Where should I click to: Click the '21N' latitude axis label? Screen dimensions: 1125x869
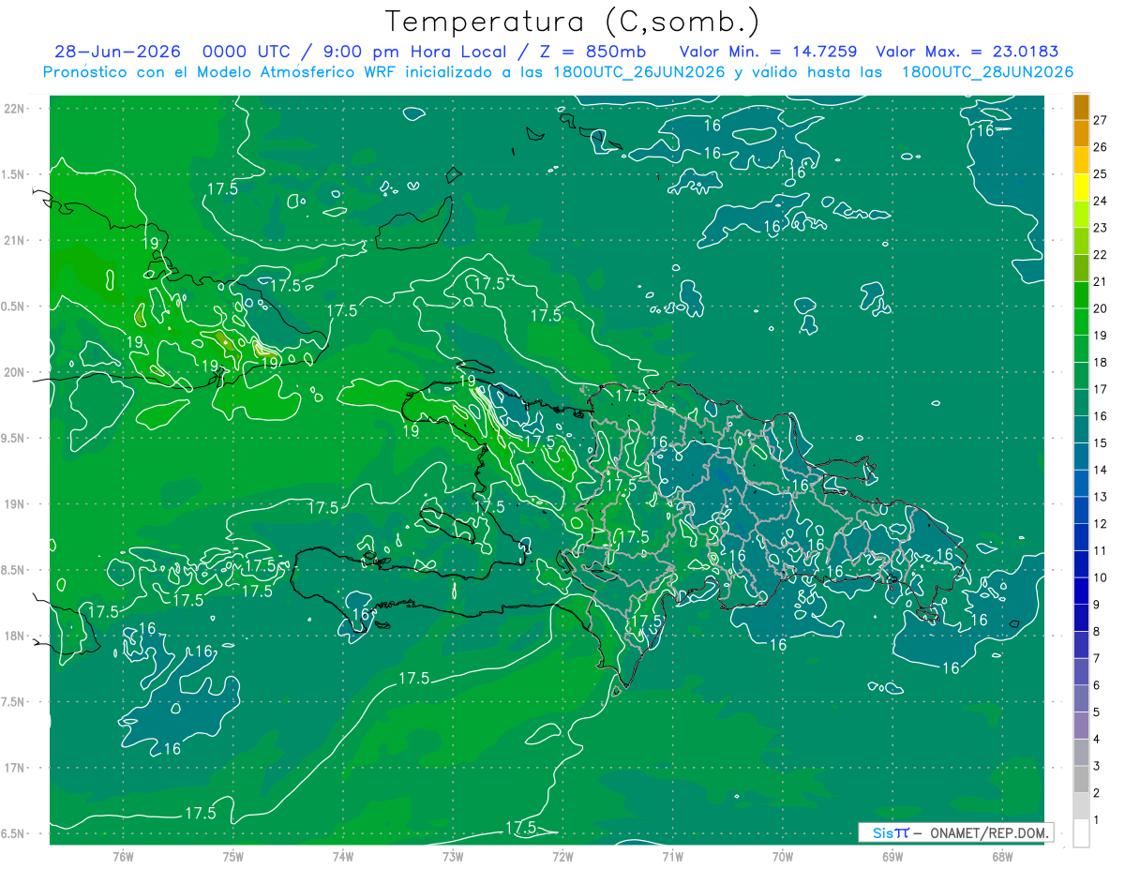(14, 241)
